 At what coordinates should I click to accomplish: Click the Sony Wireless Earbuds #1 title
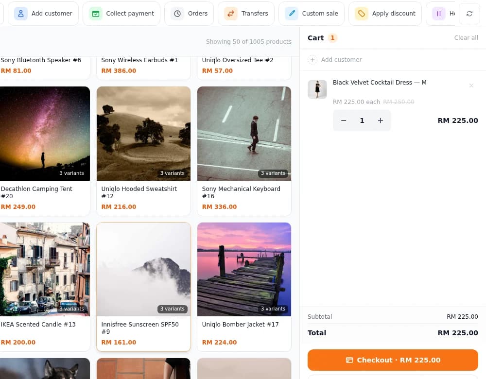tap(140, 60)
